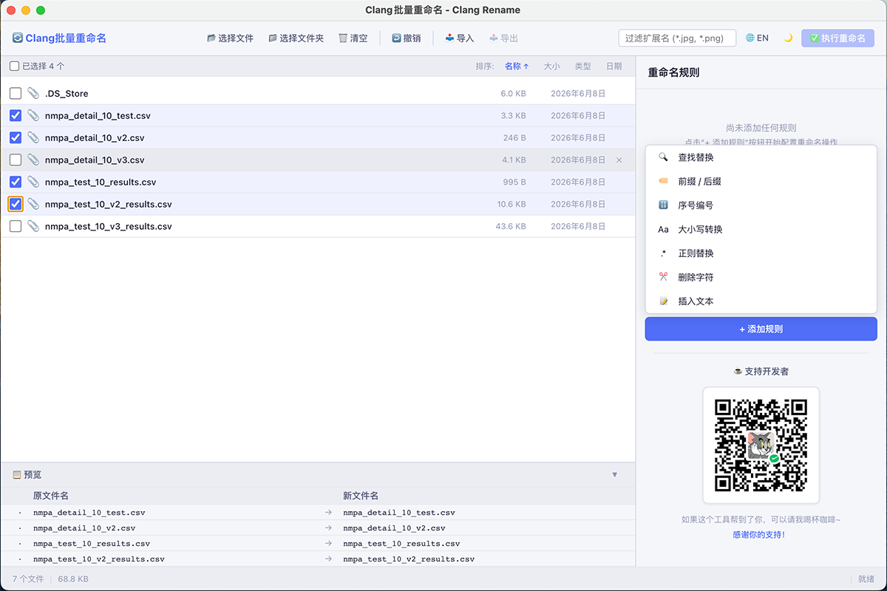Viewport: 887px width, 591px height.
Task: Collapse the 预览 panel with the triangle
Action: tap(615, 474)
